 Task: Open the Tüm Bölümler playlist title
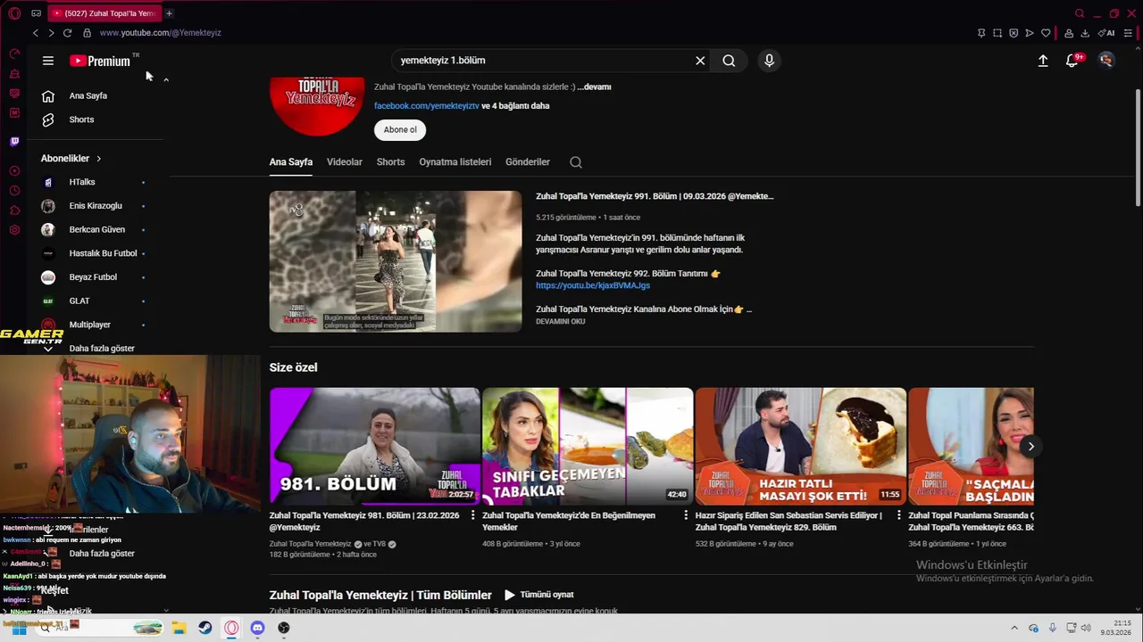pos(380,595)
